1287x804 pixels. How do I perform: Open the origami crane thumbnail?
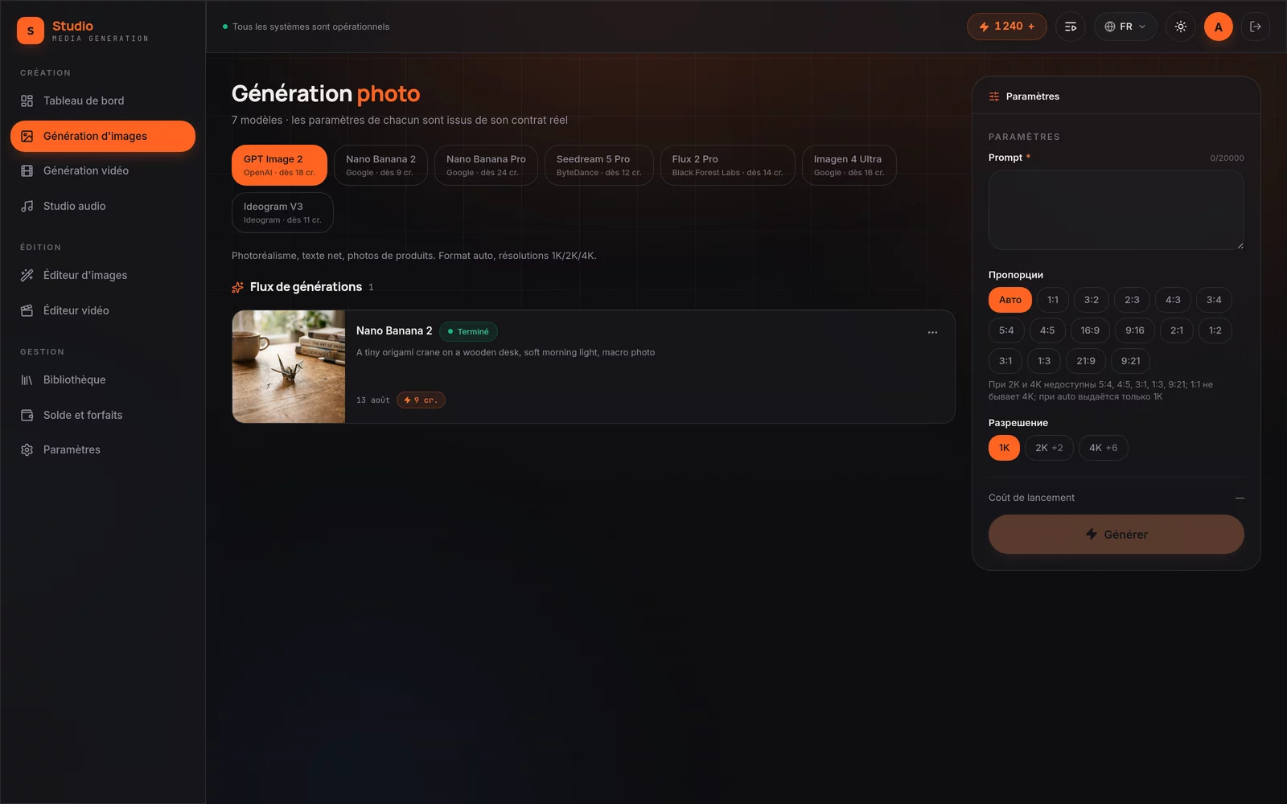(x=289, y=367)
